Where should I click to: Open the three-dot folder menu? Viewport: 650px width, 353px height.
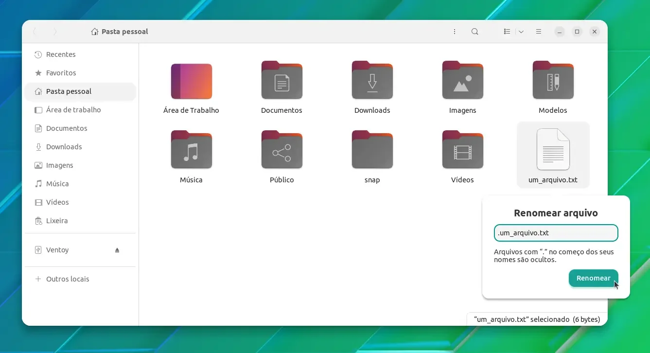[455, 32]
